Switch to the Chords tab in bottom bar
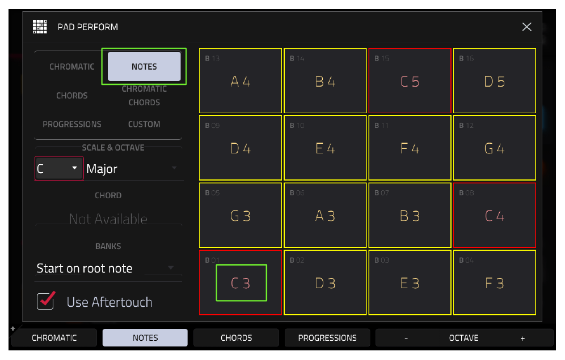The width and height of the screenshot is (565, 360). 237,338
